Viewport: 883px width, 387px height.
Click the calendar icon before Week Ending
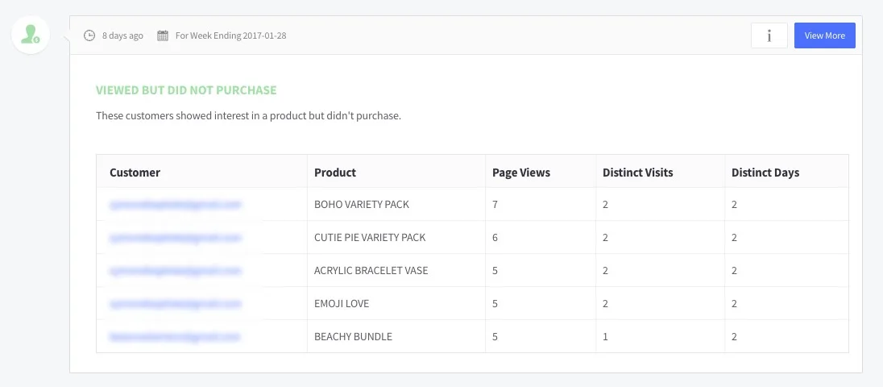coord(163,35)
